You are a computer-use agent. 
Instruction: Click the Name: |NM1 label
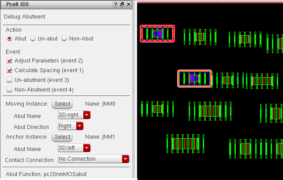(100, 137)
